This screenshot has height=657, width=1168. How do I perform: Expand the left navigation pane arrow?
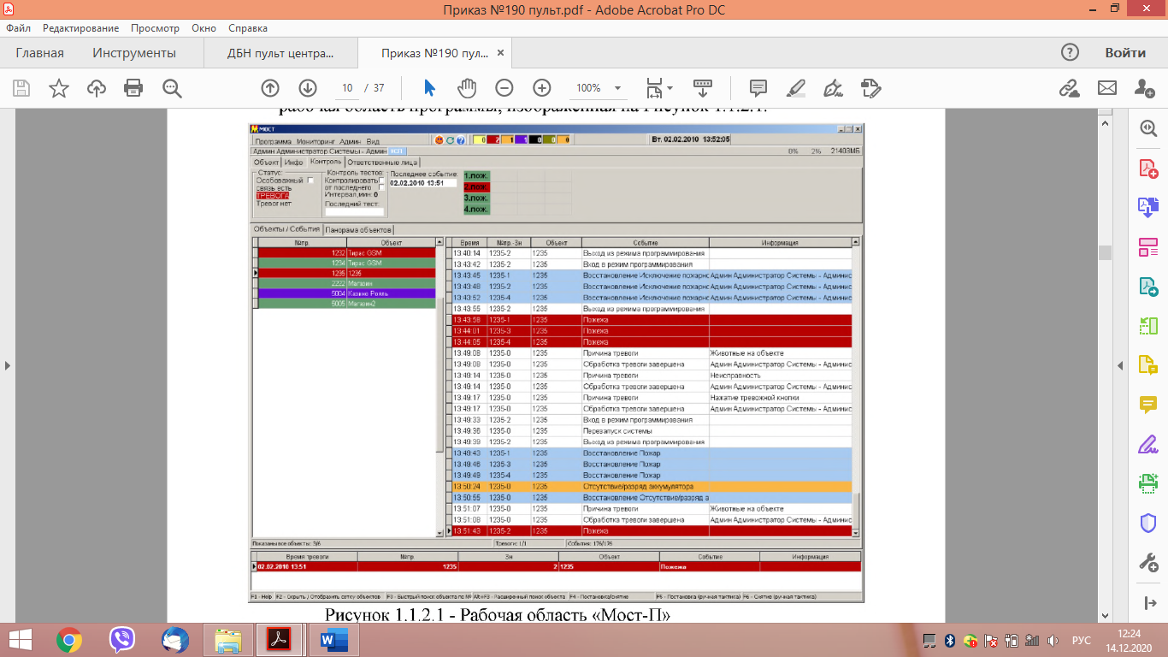8,366
